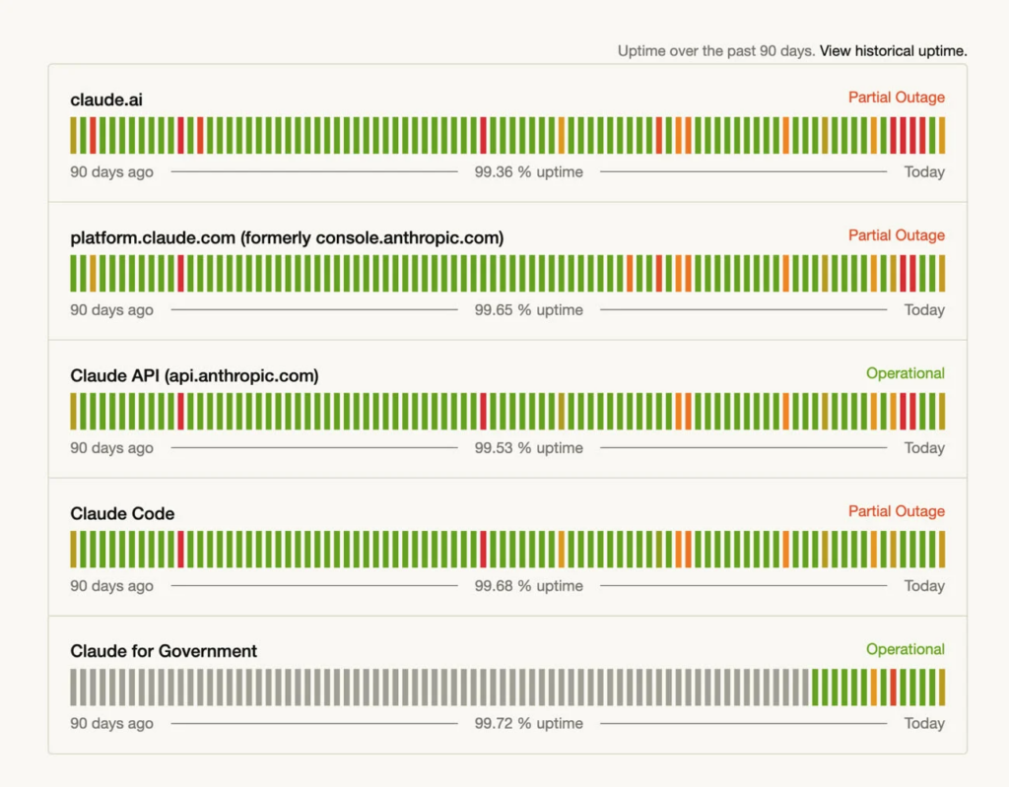The width and height of the screenshot is (1009, 787).
Task: Select today's bar in claude.ai uptime timeline
Action: [941, 135]
